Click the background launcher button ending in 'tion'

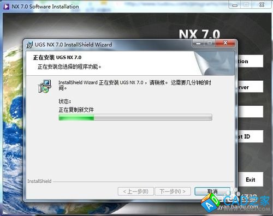click(x=251, y=61)
